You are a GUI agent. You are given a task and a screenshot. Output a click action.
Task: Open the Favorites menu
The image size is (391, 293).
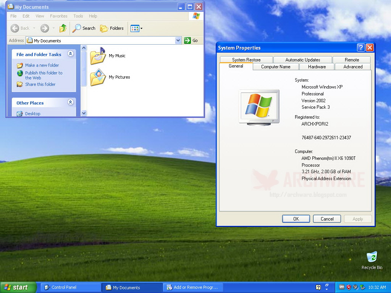tap(58, 16)
